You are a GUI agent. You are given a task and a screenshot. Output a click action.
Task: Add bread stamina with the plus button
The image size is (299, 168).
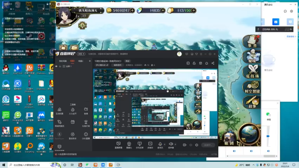coord(194,10)
